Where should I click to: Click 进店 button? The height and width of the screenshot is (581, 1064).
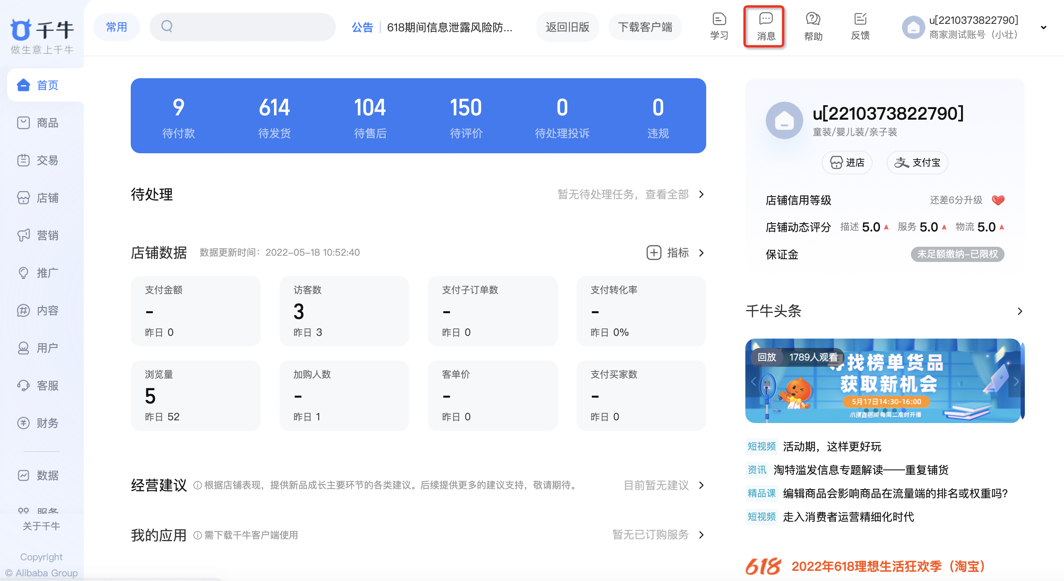tap(847, 163)
